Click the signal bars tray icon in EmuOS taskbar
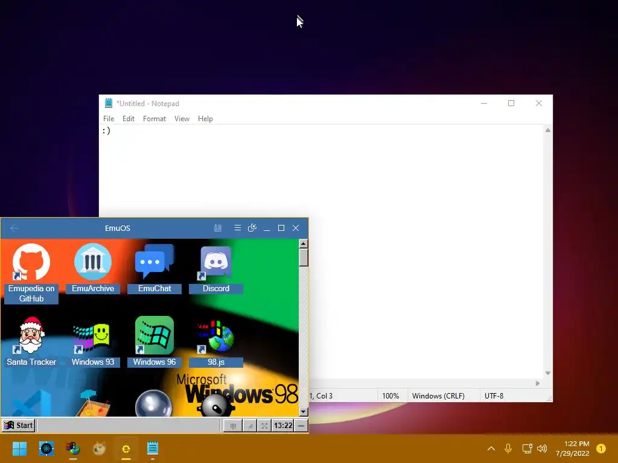Viewport: 618px width, 463px height. [249, 426]
